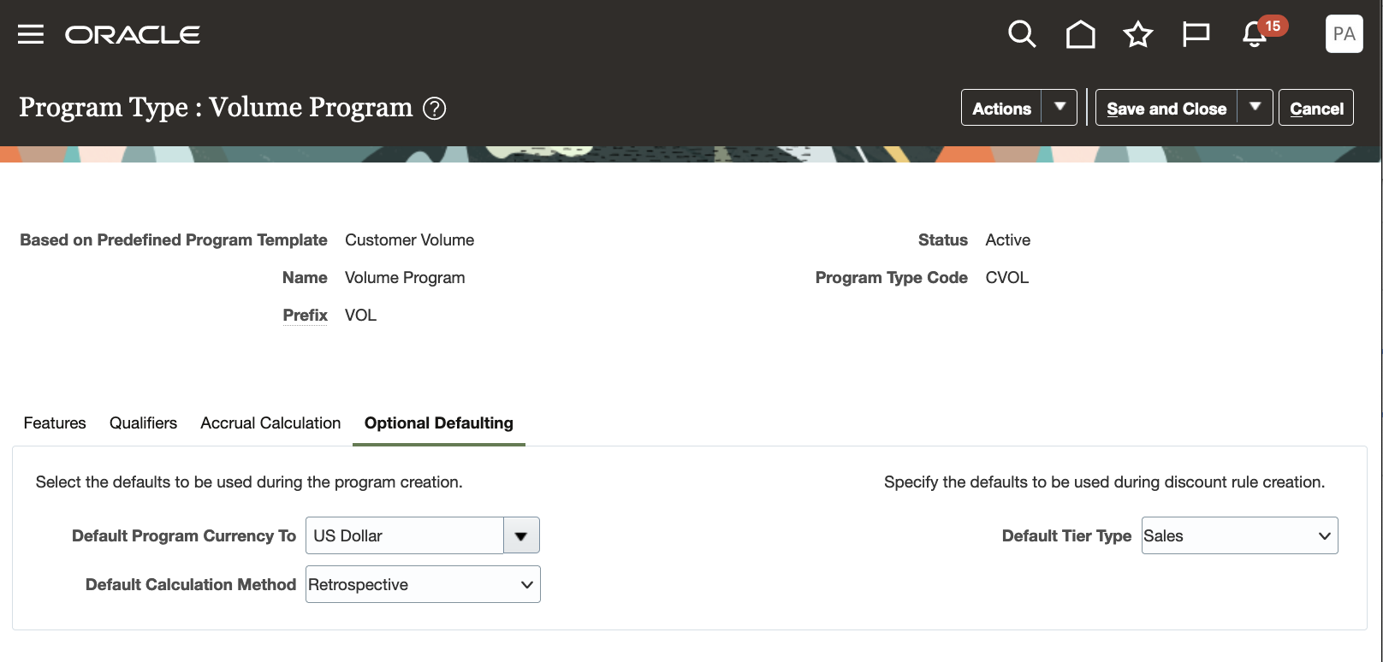The width and height of the screenshot is (1383, 662).
Task: Open Default Calculation Method select box
Action: pos(423,585)
